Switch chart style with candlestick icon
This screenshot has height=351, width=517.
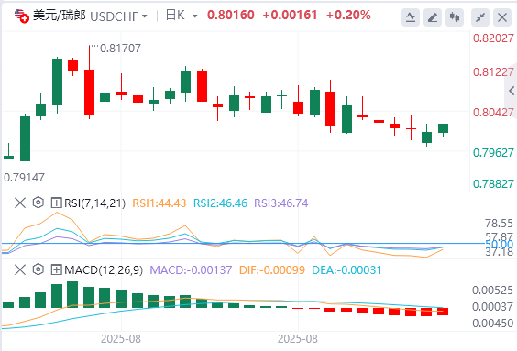pyautogui.click(x=455, y=17)
